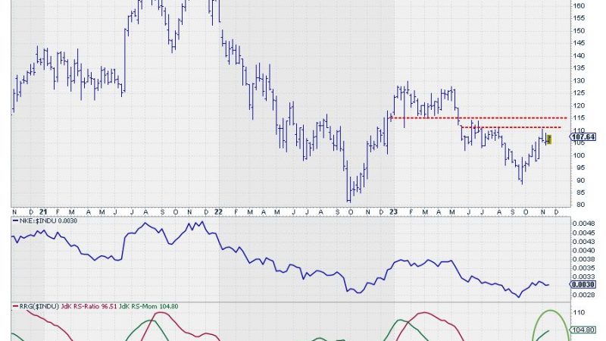Screen dimensions: 606x341
Task: Click the 135 price axis label
Action: (579, 67)
